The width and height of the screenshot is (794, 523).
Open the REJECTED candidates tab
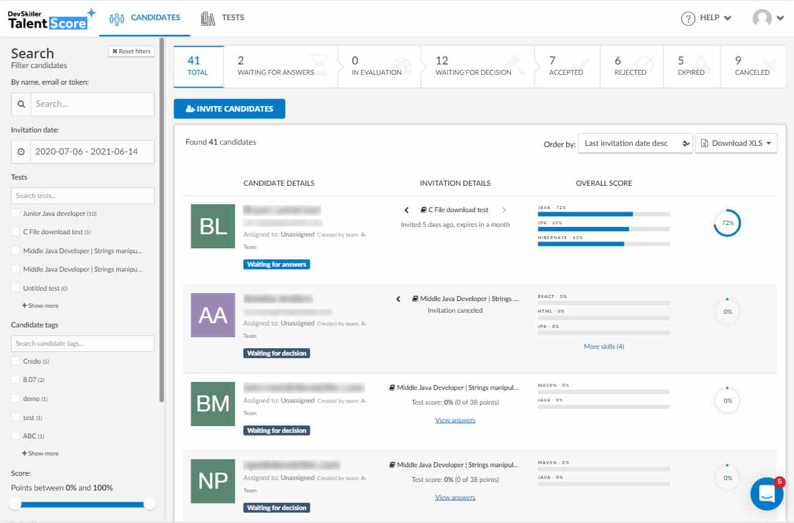tap(631, 66)
